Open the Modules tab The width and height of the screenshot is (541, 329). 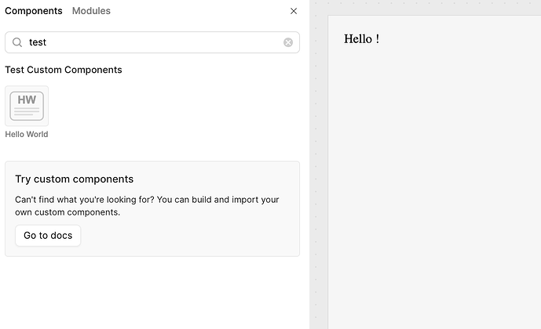point(91,11)
